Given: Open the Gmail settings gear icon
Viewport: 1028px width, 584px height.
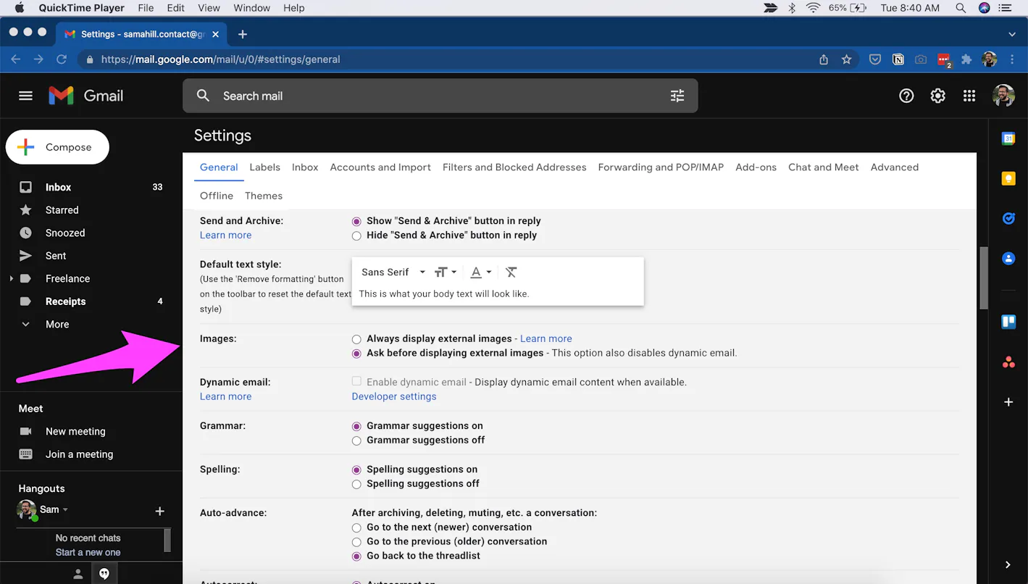Looking at the screenshot, I should tap(937, 96).
